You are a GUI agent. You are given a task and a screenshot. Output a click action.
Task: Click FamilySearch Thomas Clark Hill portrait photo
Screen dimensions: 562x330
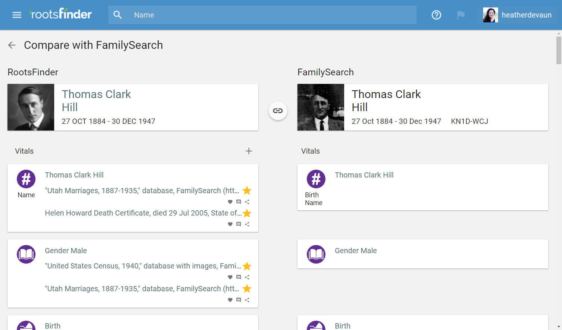click(x=321, y=107)
